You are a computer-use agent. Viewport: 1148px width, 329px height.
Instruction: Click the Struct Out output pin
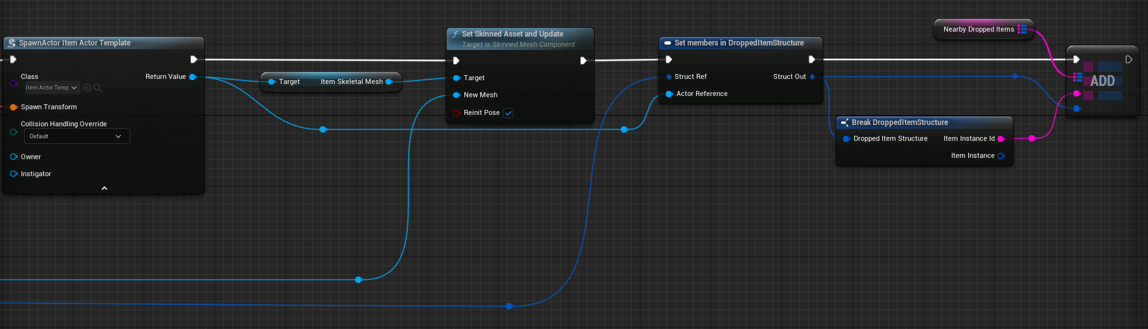click(x=813, y=77)
